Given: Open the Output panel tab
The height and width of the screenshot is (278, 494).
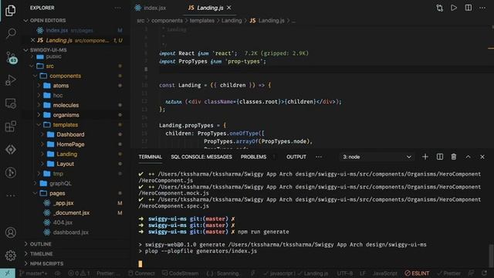Looking at the screenshot, I should coord(296,157).
